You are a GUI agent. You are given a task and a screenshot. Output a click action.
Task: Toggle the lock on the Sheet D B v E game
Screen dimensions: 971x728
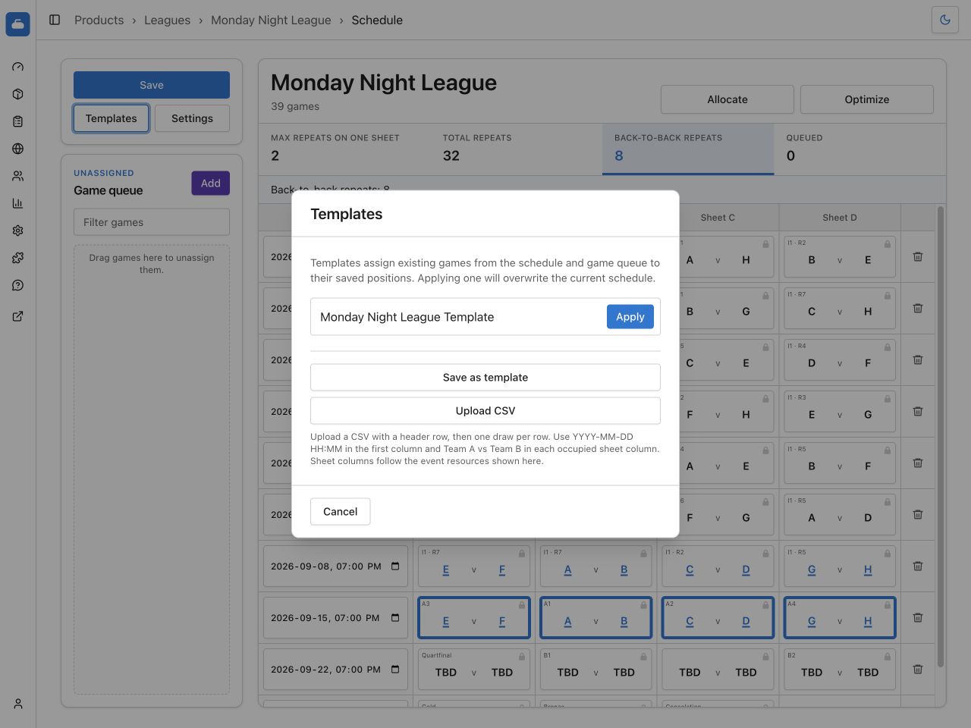(x=888, y=244)
